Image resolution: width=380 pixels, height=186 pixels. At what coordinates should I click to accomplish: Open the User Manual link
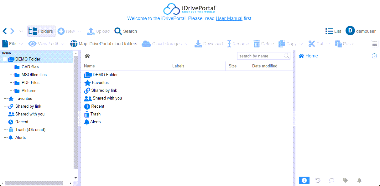tap(229, 18)
